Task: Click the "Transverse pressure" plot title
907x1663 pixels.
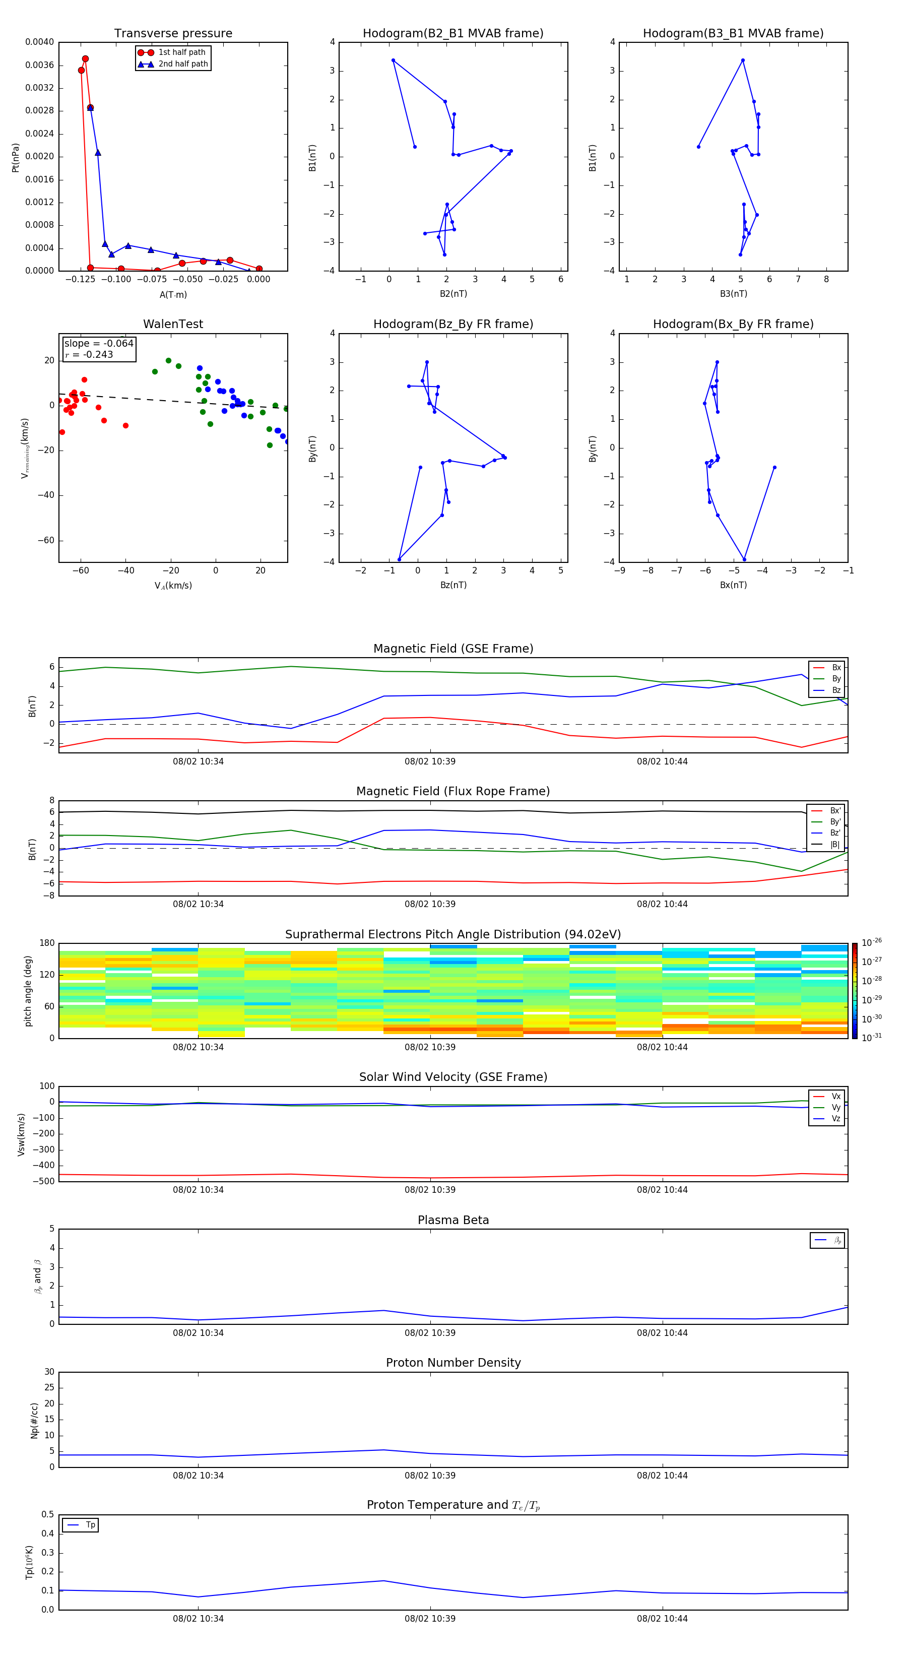Action: click(x=173, y=34)
